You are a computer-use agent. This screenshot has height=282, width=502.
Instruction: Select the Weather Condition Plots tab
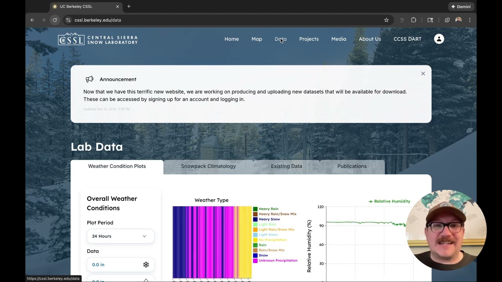click(117, 166)
